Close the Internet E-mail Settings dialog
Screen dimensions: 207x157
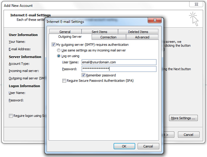click(155, 20)
